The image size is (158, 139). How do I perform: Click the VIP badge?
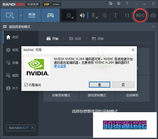coord(46,4)
